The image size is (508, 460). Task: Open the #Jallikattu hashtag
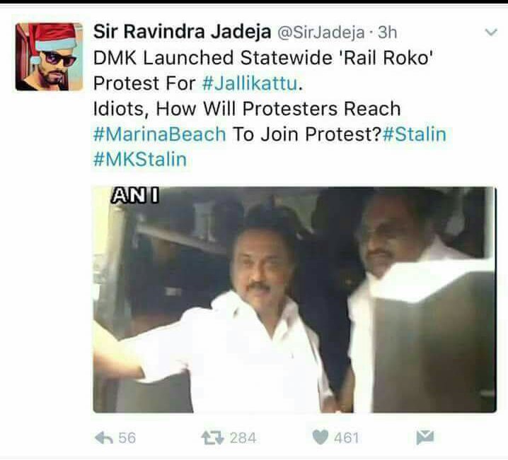250,83
